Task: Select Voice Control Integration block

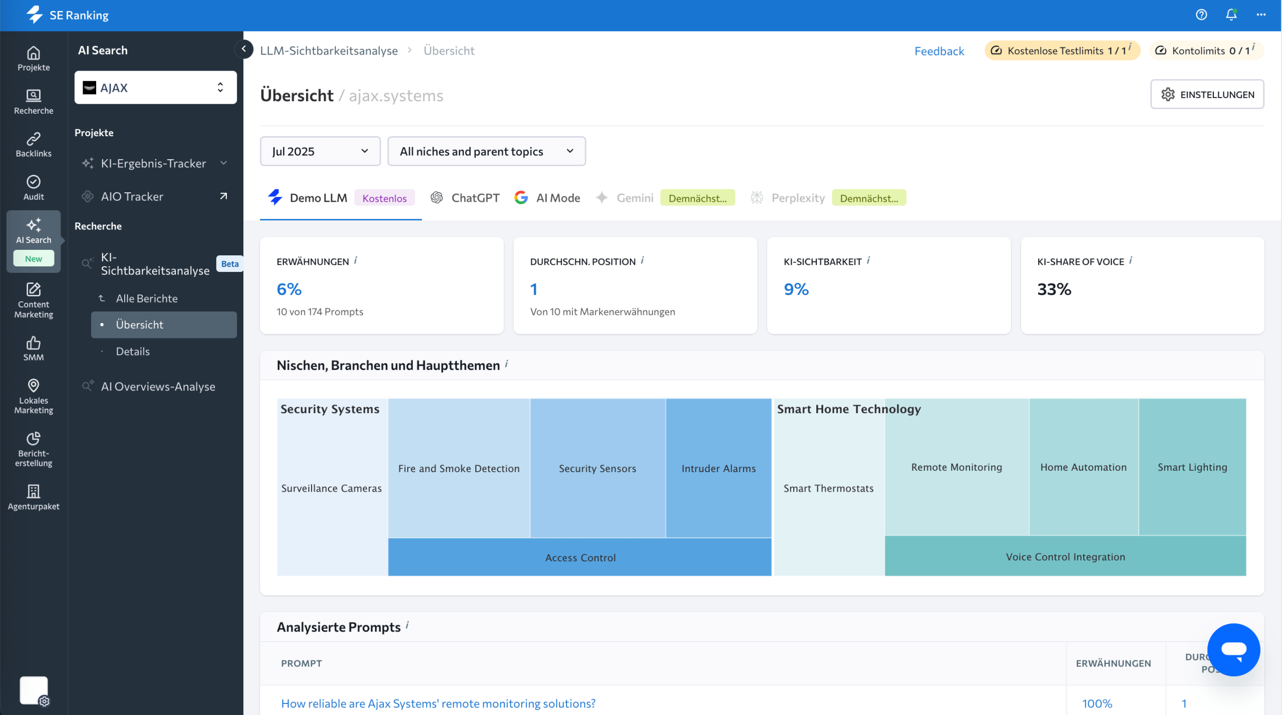Action: click(x=1066, y=556)
